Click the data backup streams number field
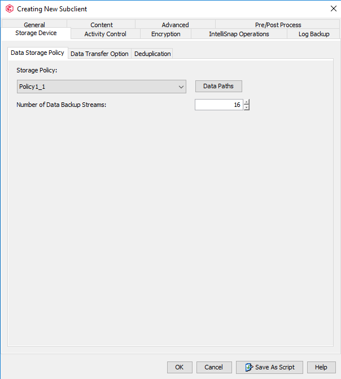341x379 pixels. (218, 105)
